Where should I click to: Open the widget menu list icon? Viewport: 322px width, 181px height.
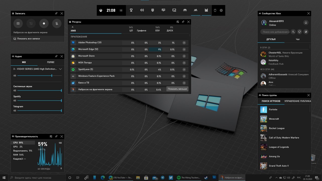click(x=121, y=10)
